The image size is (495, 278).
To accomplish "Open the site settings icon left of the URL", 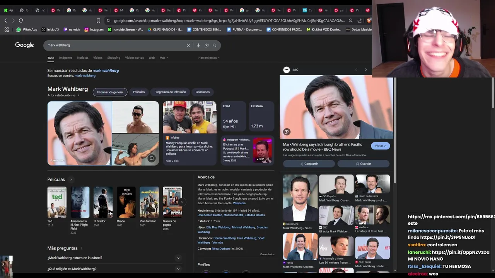I will (x=108, y=20).
